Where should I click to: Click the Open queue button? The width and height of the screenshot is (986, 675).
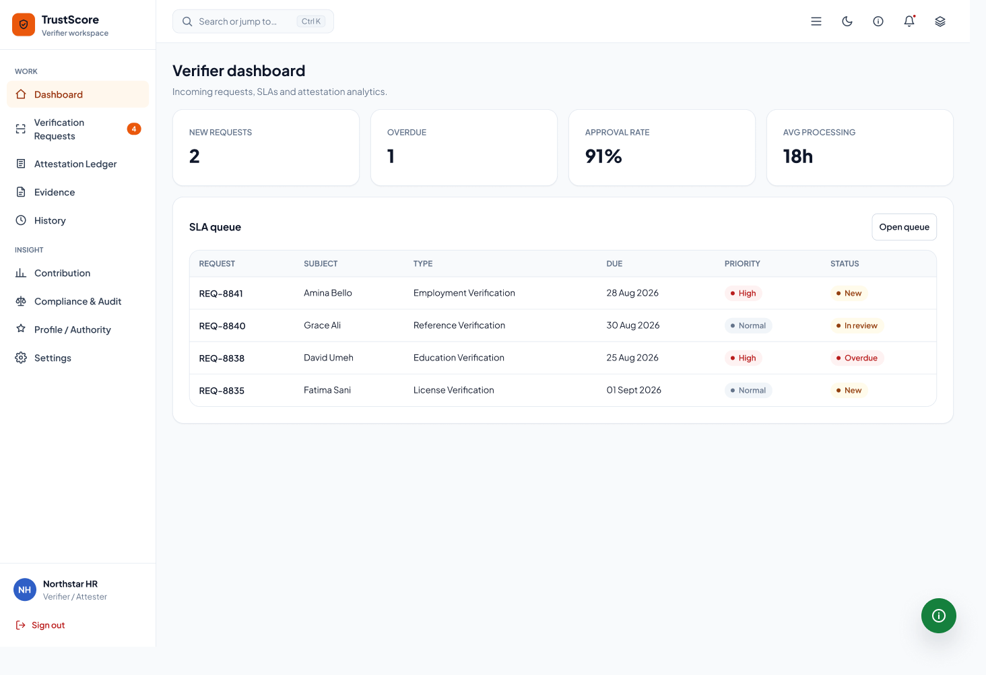pos(904,227)
